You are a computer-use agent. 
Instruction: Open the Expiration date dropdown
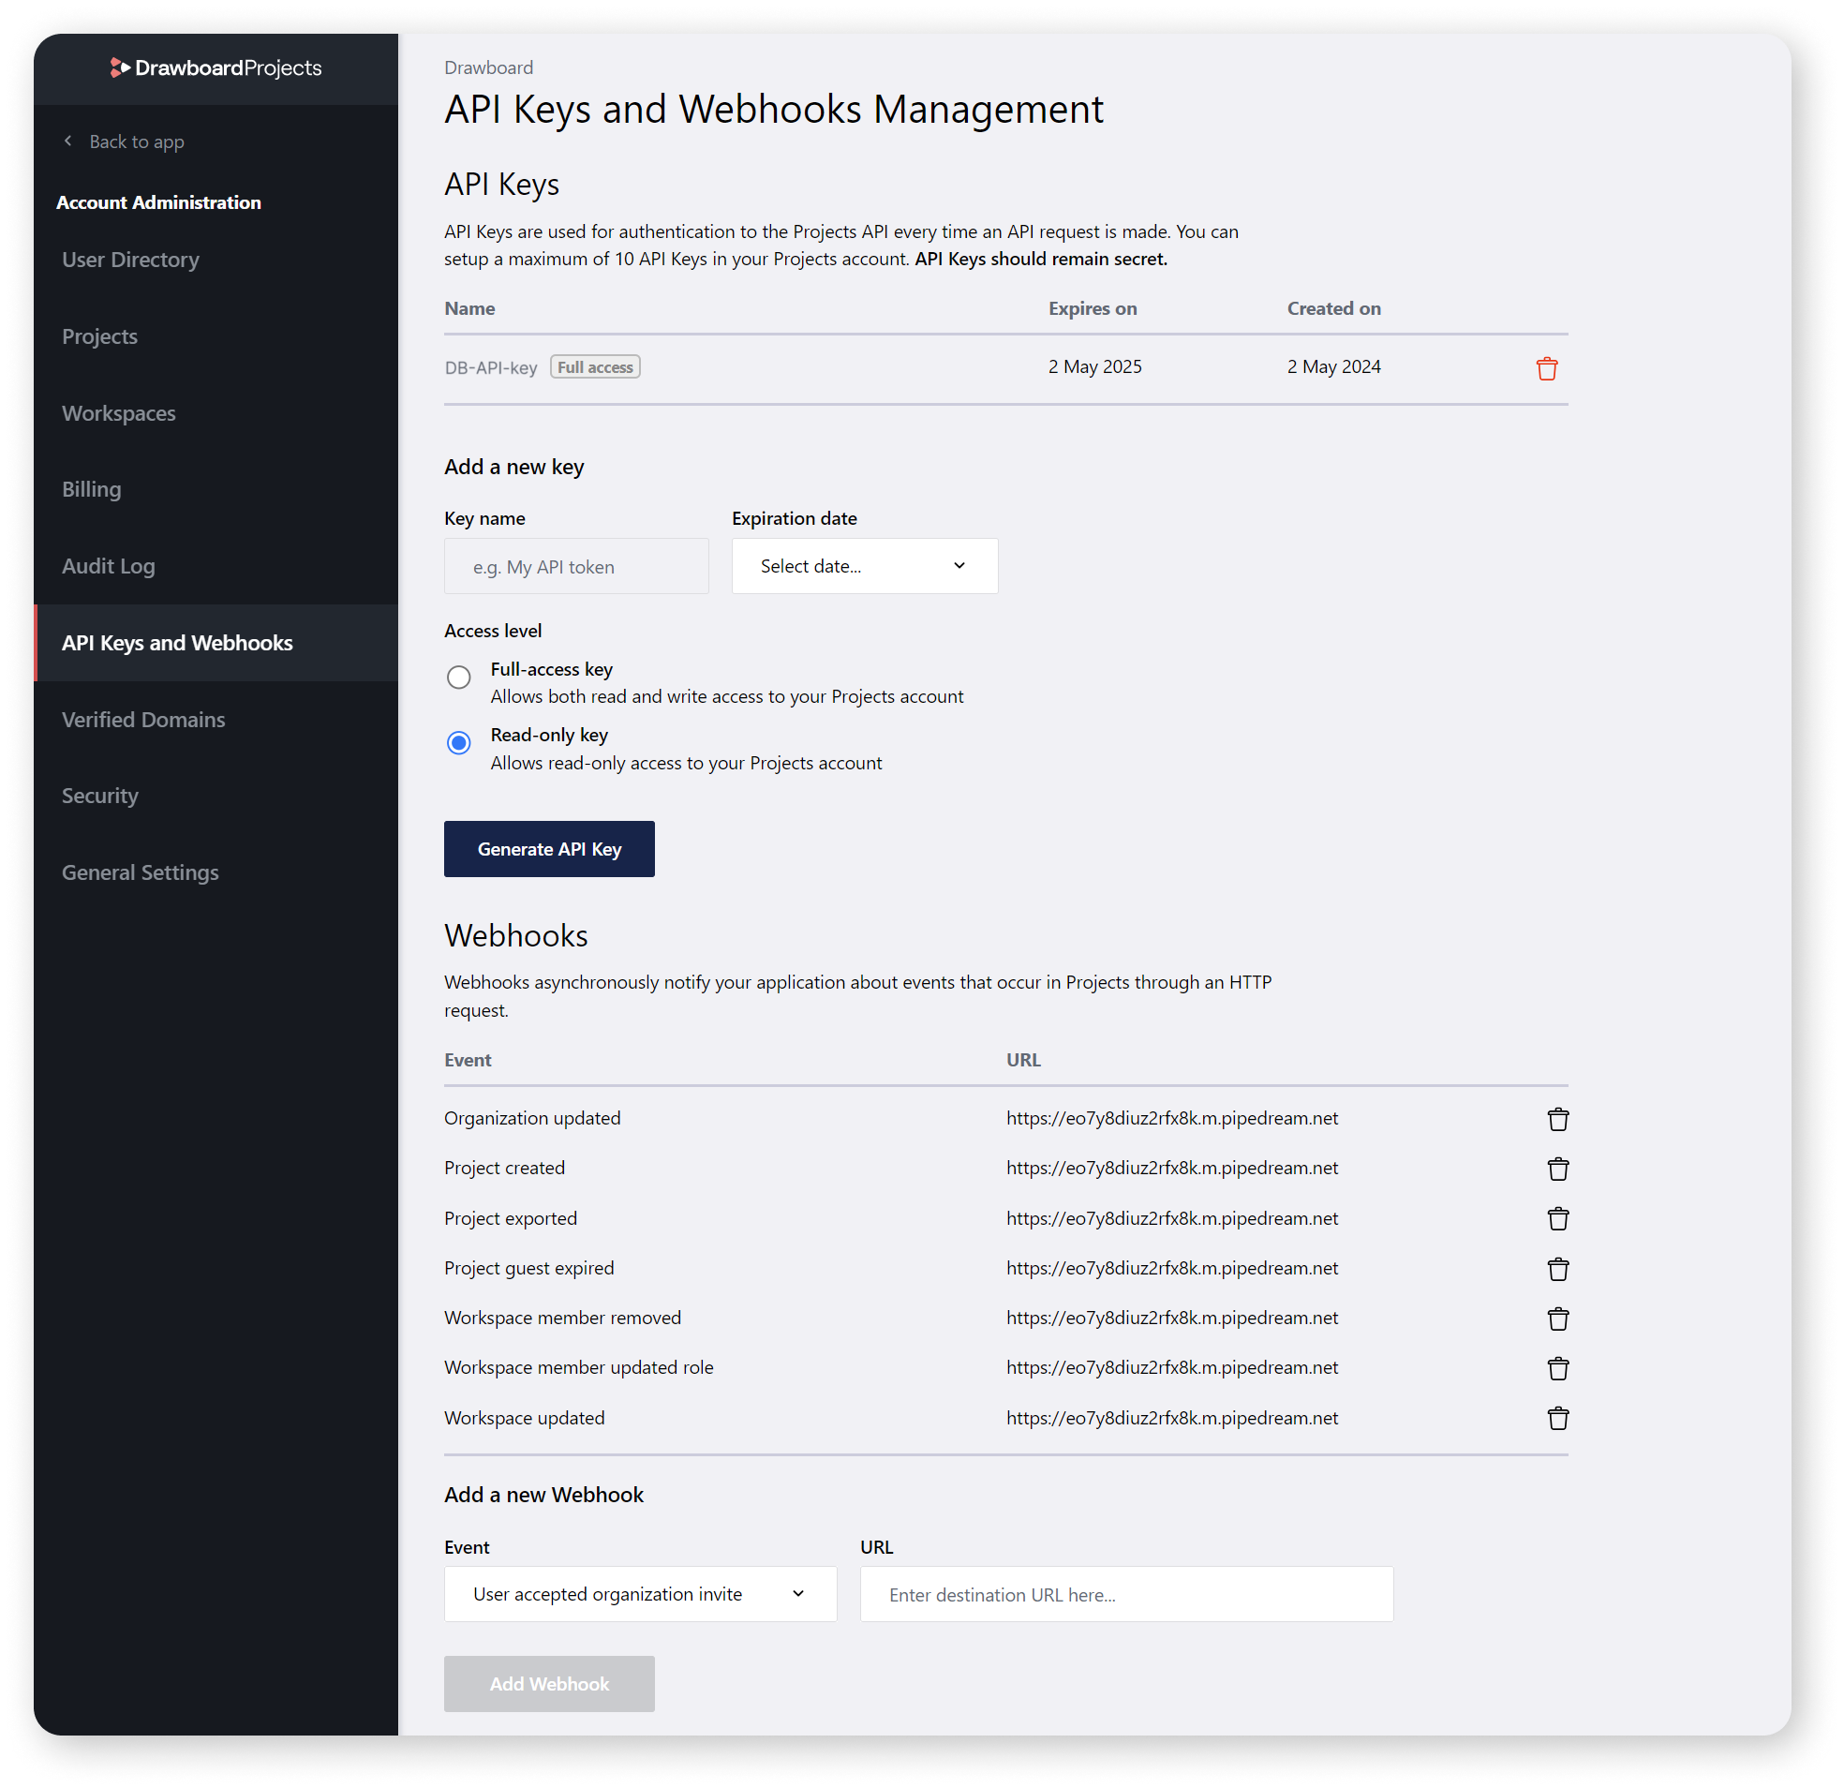(x=865, y=567)
